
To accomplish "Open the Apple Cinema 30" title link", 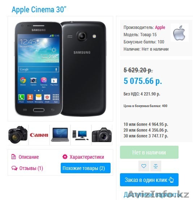I will pos(39,9).
